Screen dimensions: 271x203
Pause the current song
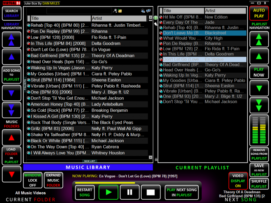coord(130,192)
